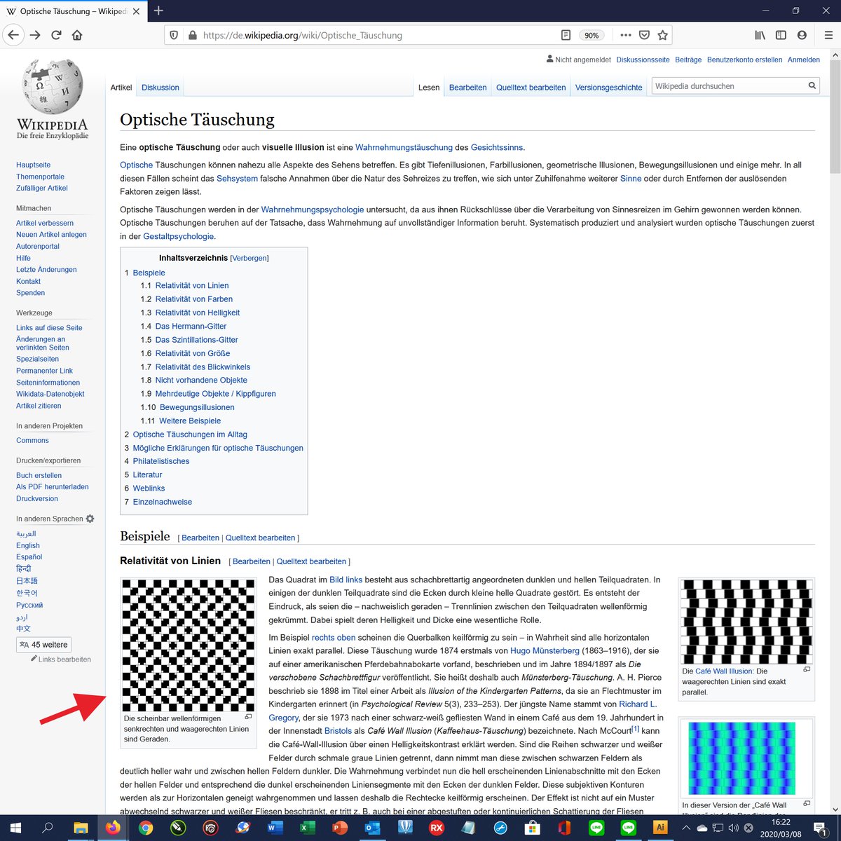This screenshot has height=841, width=841.
Task: Toggle reader view in address bar
Action: (566, 35)
